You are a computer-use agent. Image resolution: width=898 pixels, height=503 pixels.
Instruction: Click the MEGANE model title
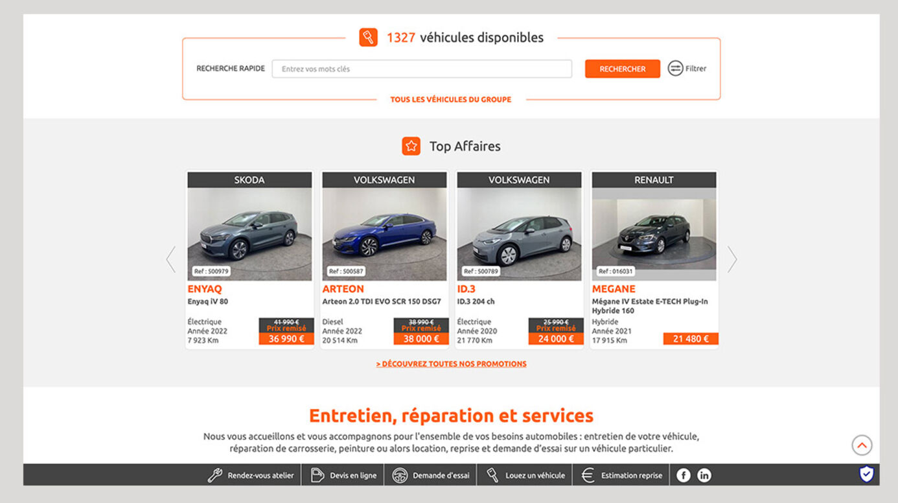[x=614, y=289]
